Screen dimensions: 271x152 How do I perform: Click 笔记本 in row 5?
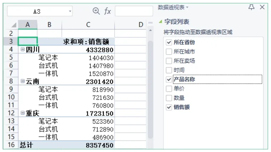(x=48, y=57)
